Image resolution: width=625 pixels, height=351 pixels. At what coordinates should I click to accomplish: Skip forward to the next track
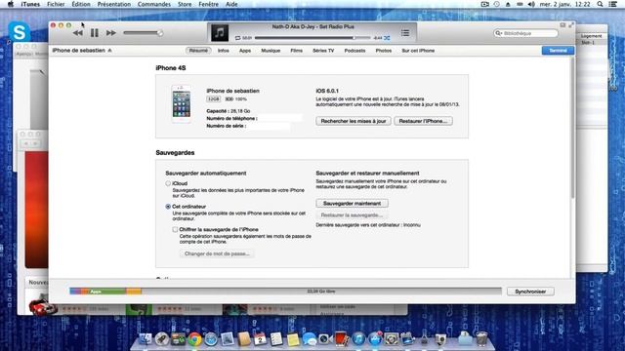point(110,33)
